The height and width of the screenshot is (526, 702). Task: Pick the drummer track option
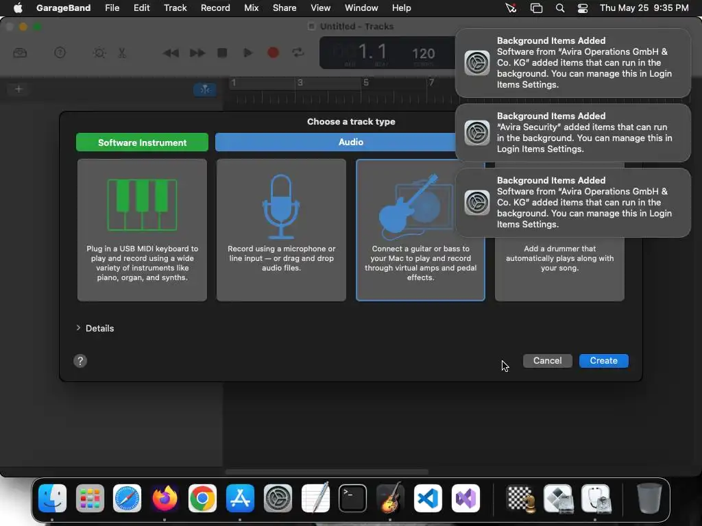tap(559, 268)
